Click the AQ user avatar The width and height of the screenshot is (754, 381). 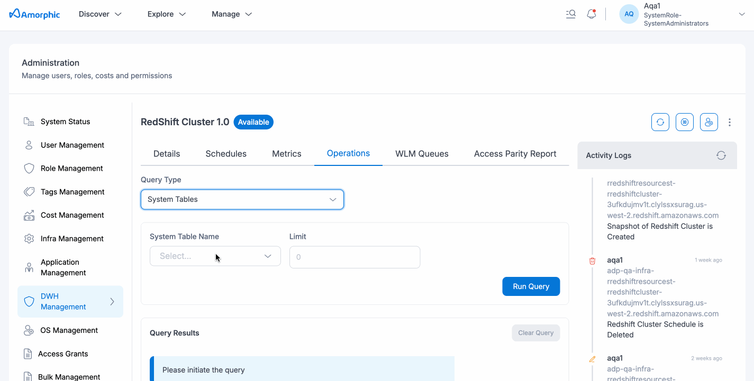click(629, 14)
